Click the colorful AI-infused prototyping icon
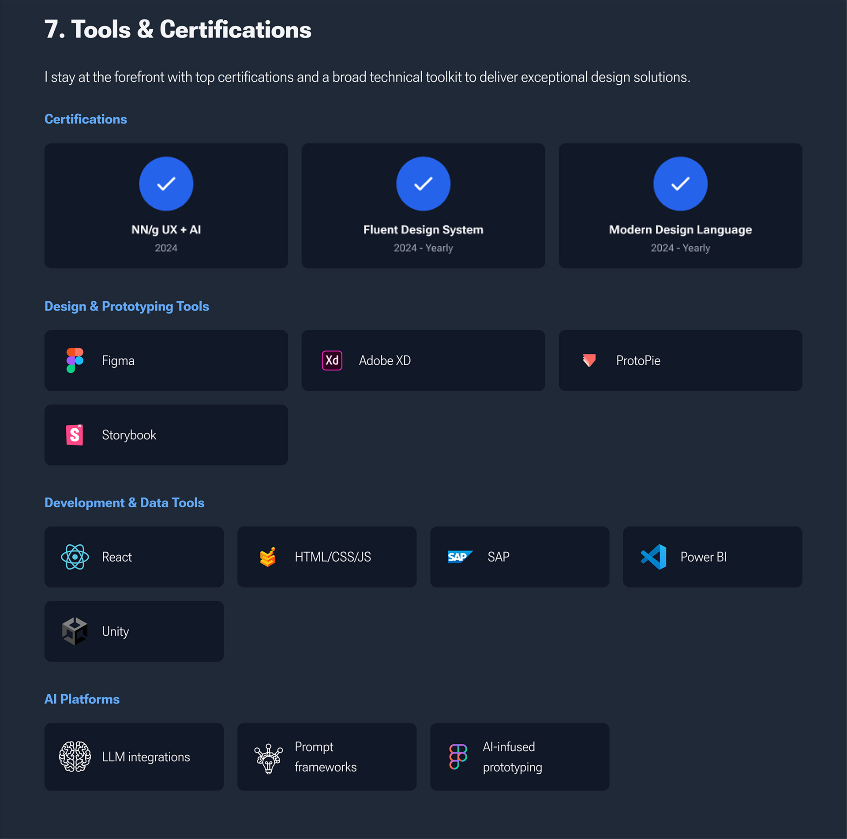The height and width of the screenshot is (839, 847). pyautogui.click(x=458, y=757)
